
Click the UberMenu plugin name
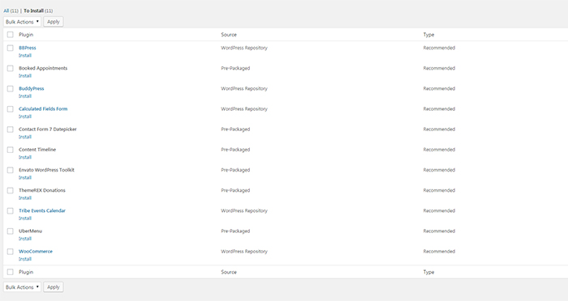tap(31, 231)
